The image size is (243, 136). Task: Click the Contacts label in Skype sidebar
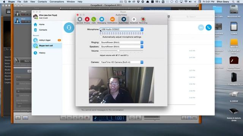pyautogui.click(x=43, y=30)
